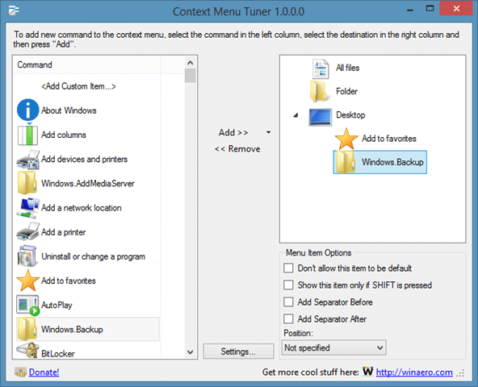Select Add a printer command text
The height and width of the screenshot is (387, 478).
(64, 232)
